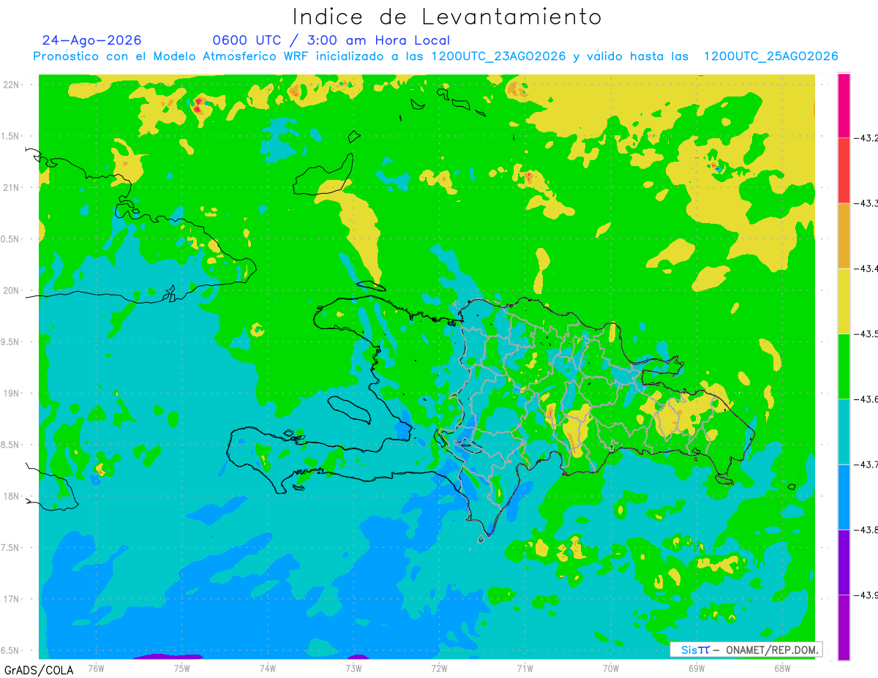This screenshot has width=878, height=678.
Task: Choose the cyan color bar segment
Action: (x=844, y=432)
